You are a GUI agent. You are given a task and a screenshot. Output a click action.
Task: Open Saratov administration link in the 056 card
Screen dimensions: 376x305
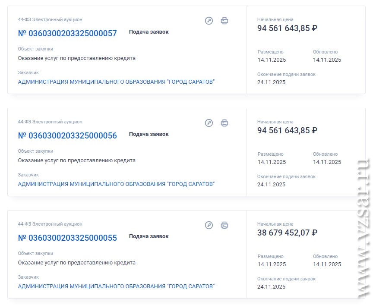click(116, 184)
